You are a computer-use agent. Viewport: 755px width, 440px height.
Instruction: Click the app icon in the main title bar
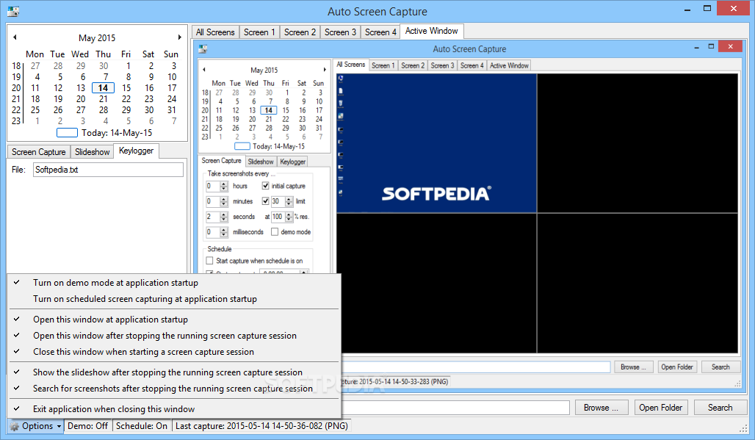point(13,11)
